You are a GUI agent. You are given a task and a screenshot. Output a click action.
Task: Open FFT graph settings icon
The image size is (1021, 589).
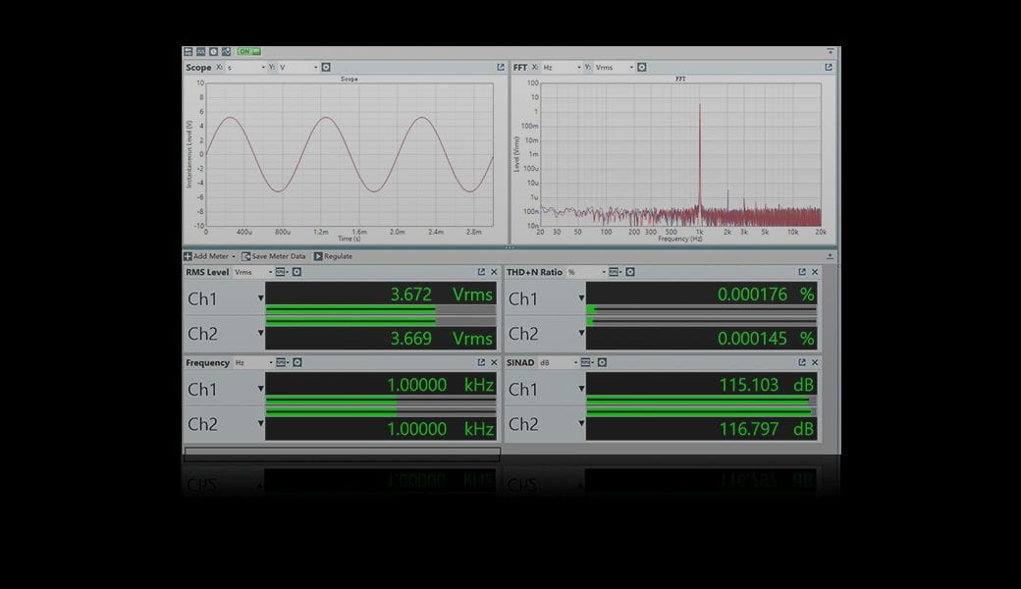pyautogui.click(x=642, y=68)
